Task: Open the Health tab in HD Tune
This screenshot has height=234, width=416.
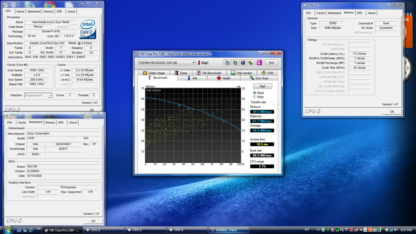Action: [x=223, y=78]
